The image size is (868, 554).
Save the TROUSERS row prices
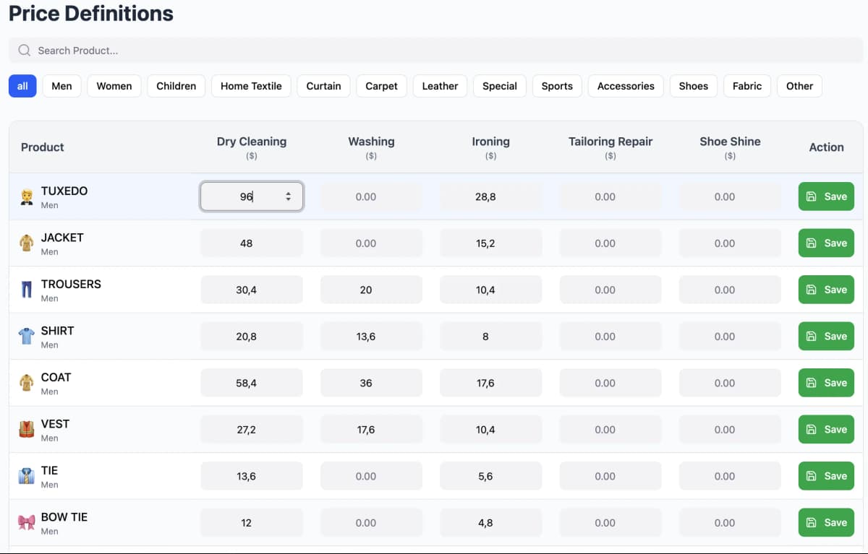point(826,290)
